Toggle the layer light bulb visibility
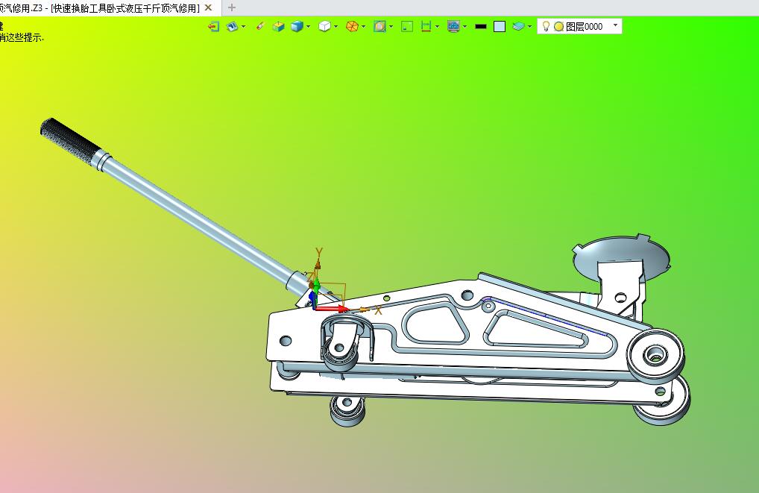This screenshot has height=493, width=759. pyautogui.click(x=545, y=26)
